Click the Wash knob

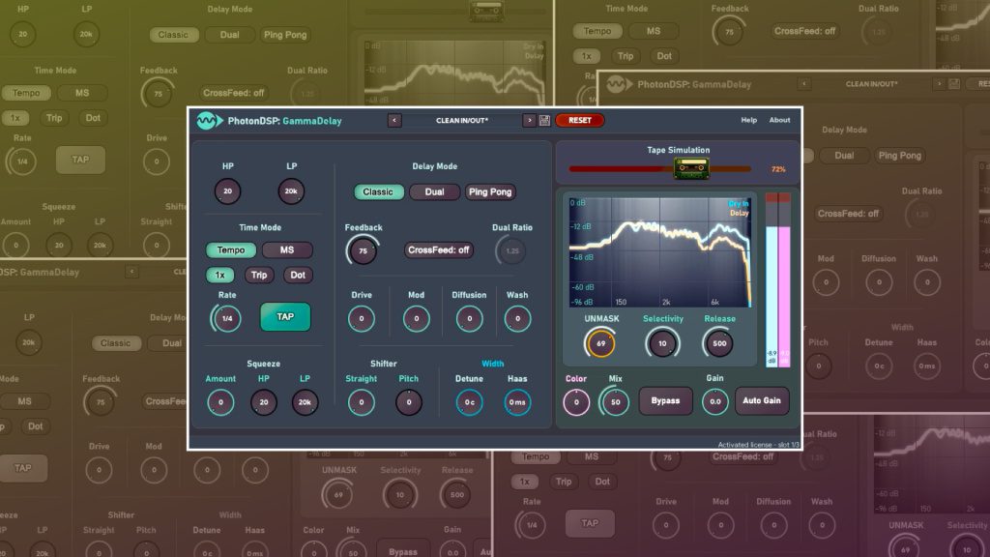click(518, 319)
